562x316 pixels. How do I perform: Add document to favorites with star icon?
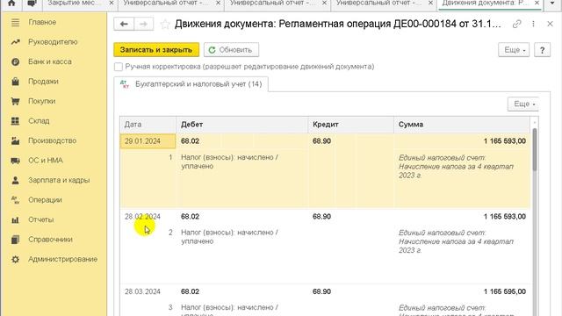[x=165, y=25]
